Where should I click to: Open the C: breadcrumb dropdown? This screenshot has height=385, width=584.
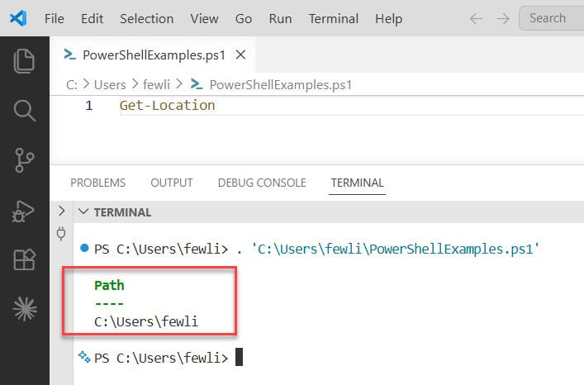pyautogui.click(x=72, y=85)
